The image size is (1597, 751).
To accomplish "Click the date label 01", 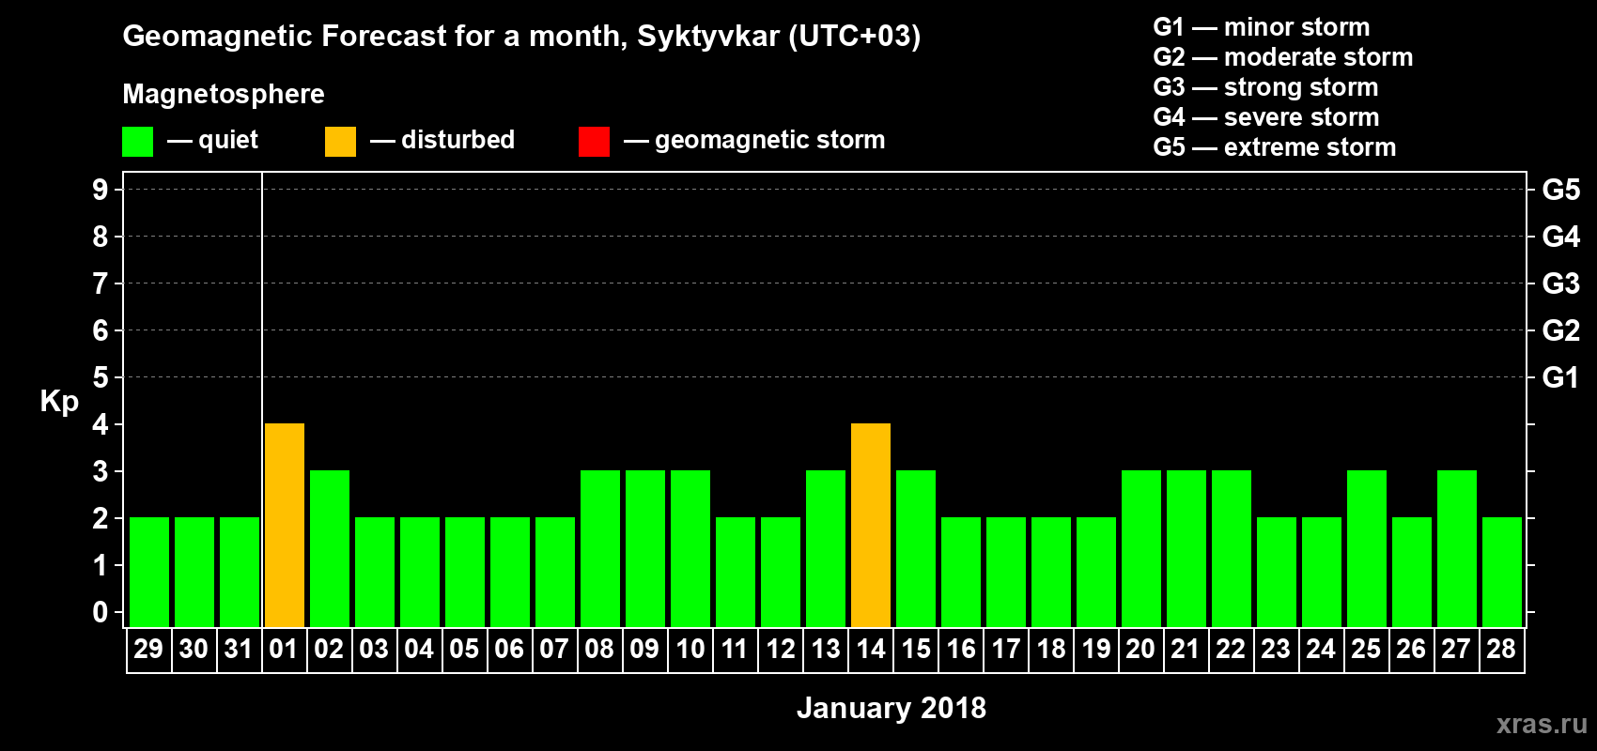I will pyautogui.click(x=284, y=649).
